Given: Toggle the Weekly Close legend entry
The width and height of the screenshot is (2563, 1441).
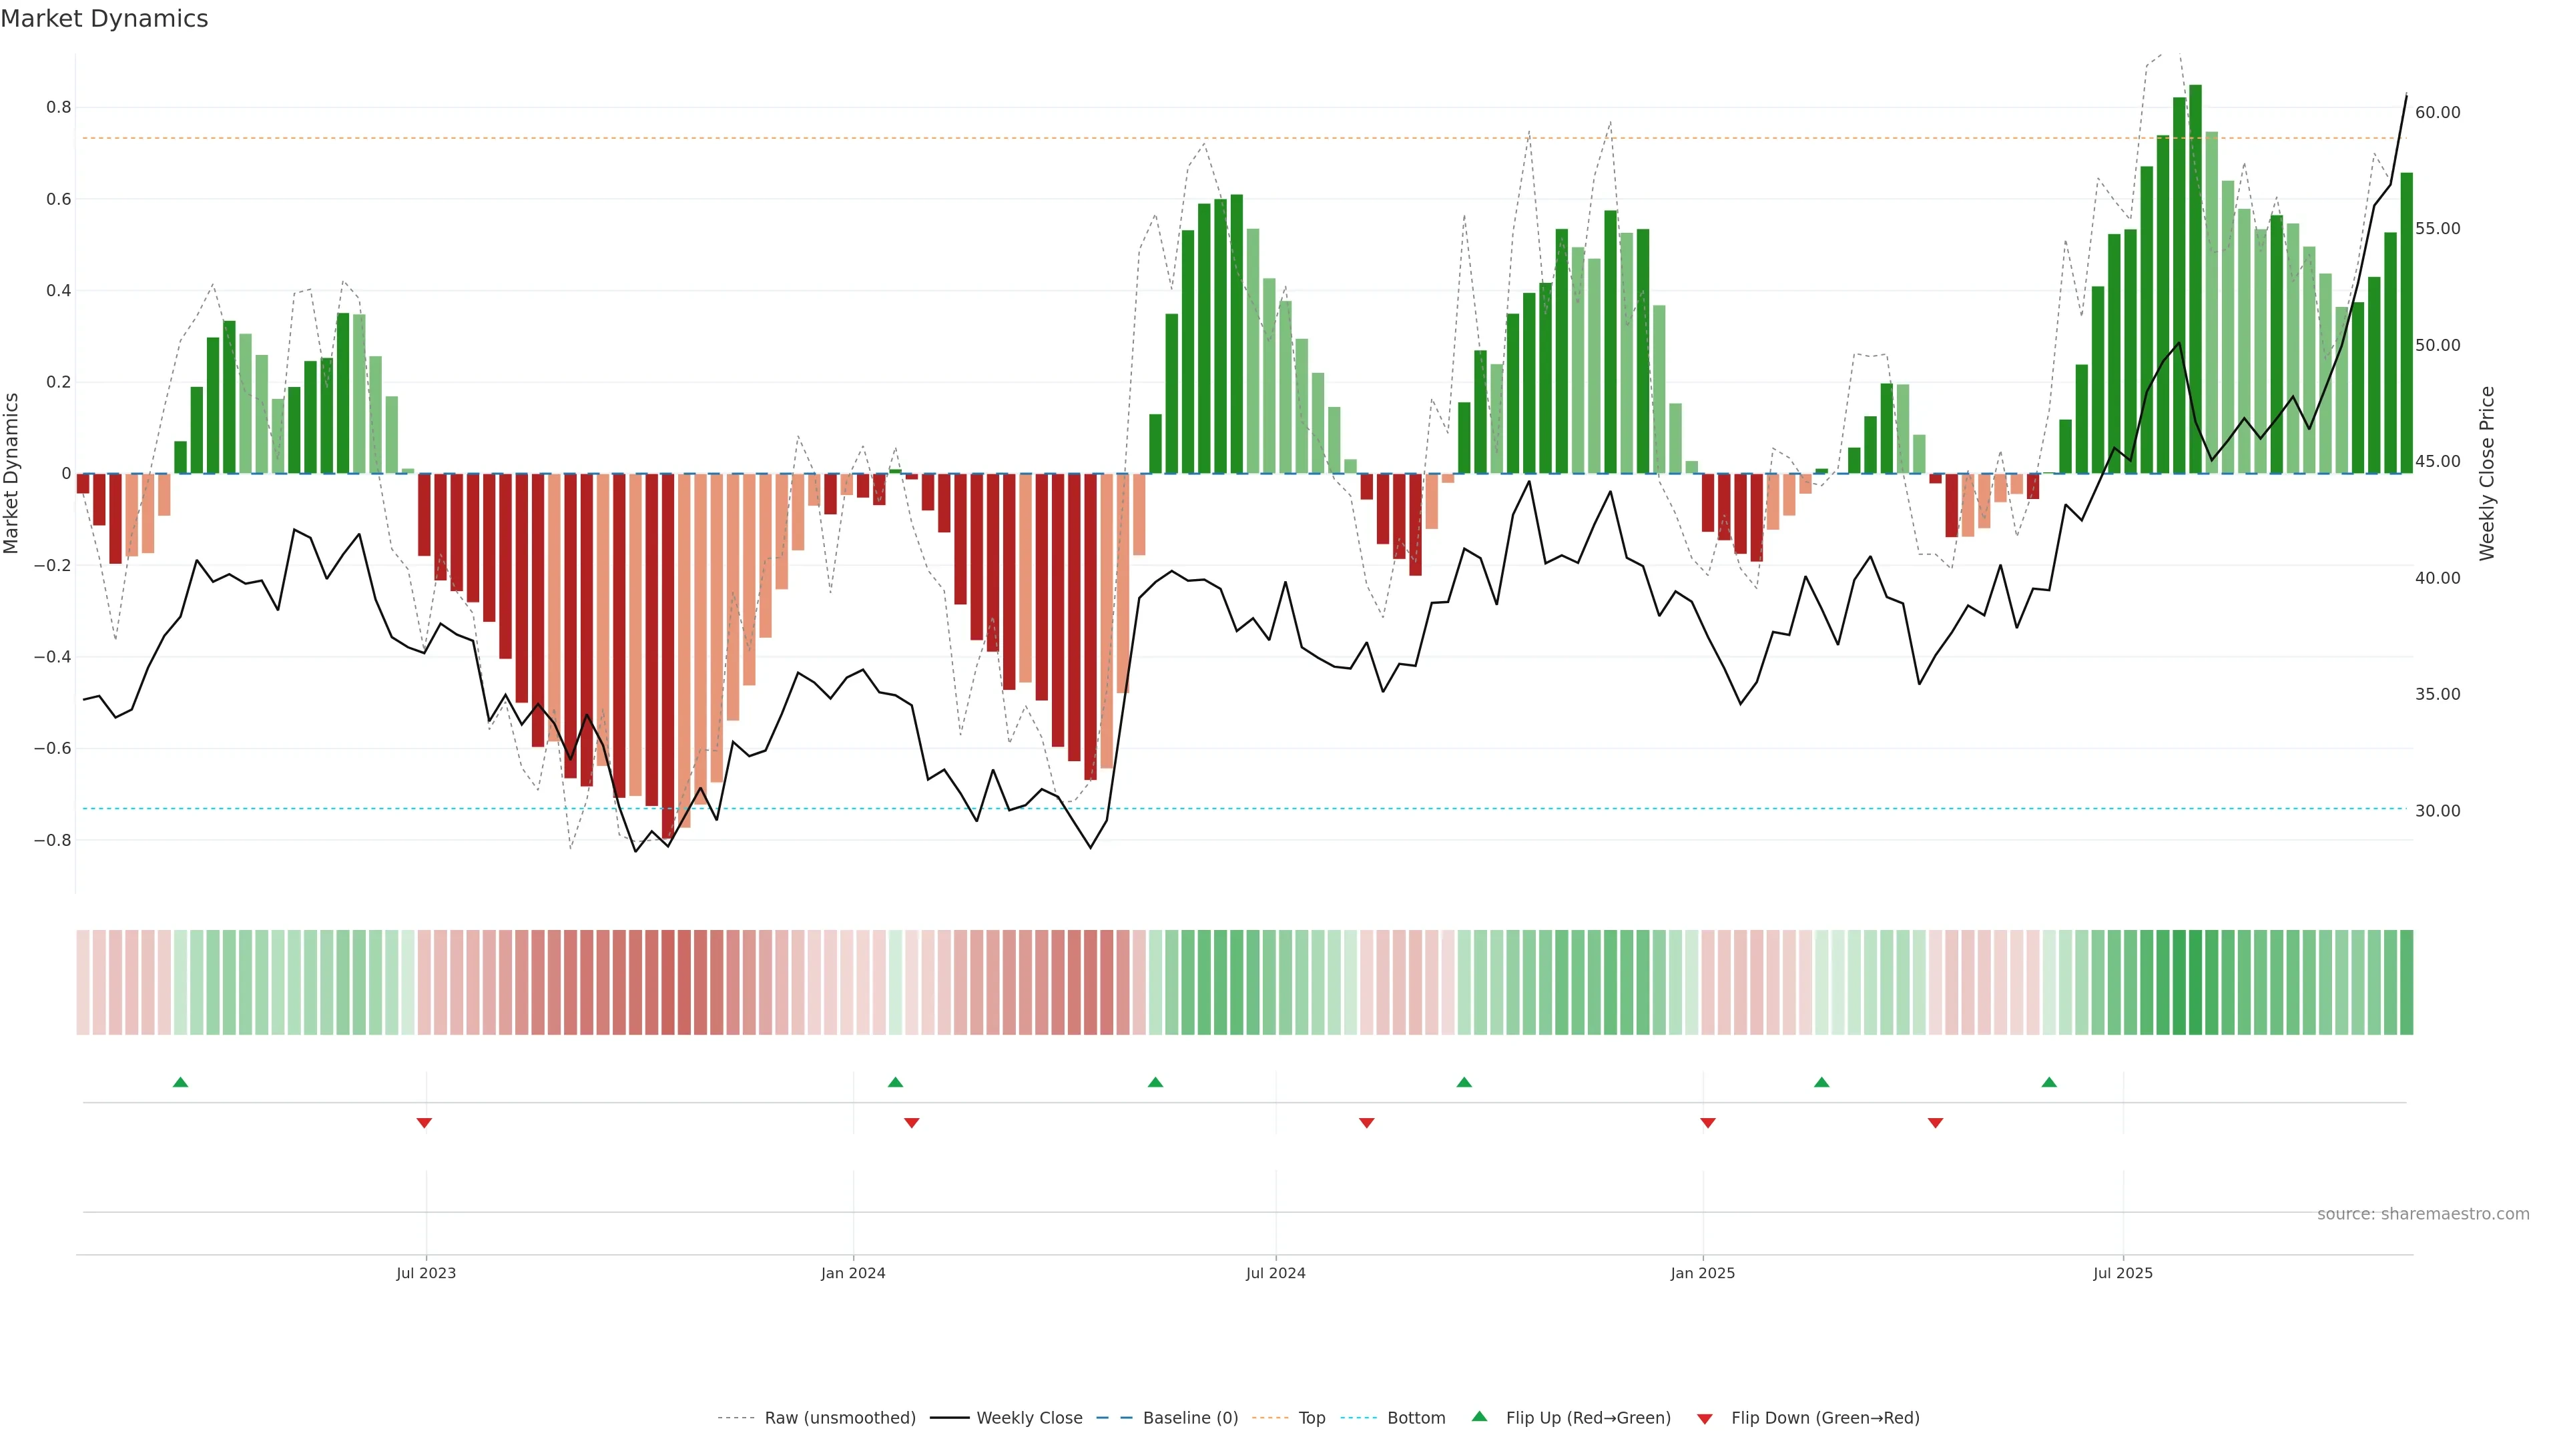Looking at the screenshot, I should tap(1029, 1417).
